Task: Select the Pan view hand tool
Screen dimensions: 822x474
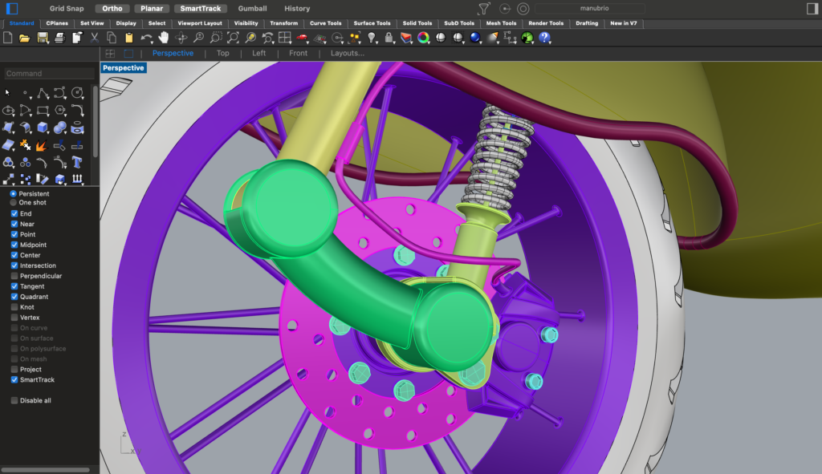Action: (164, 38)
